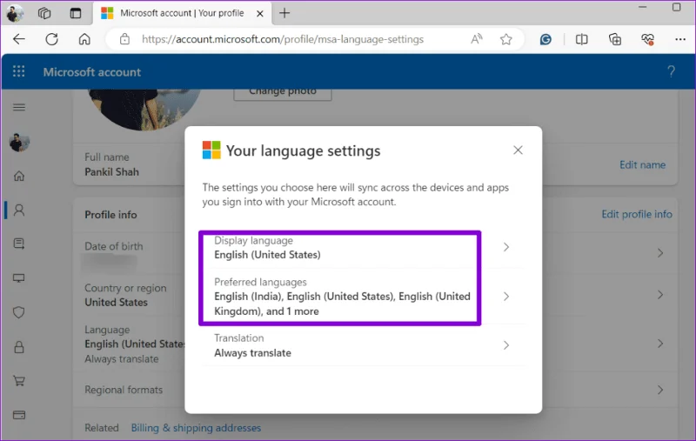Open a new browser tab
Viewport: 696px width, 441px height.
(284, 13)
